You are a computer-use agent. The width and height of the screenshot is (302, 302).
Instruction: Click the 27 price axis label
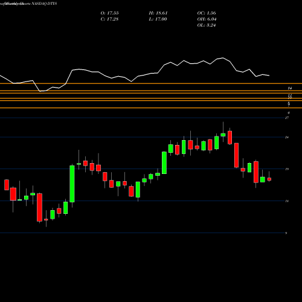[x=287, y=118]
